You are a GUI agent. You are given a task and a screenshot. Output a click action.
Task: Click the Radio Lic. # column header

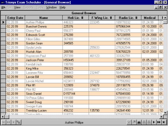[x=128, y=18]
